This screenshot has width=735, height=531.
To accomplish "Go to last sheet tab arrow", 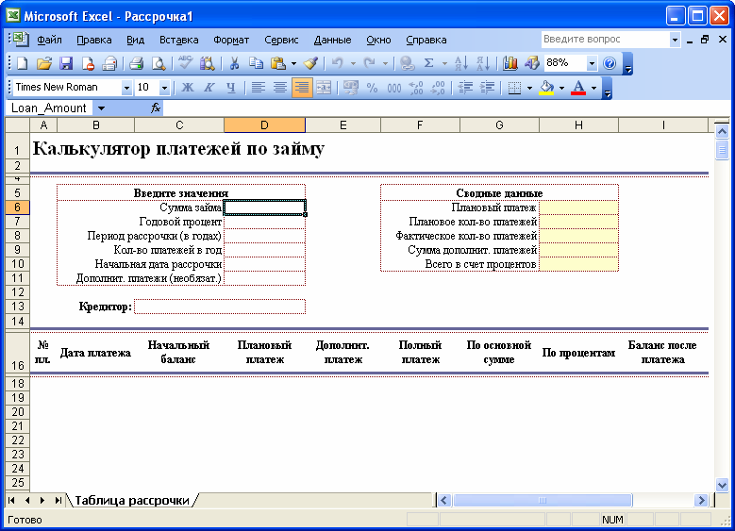I will point(58,500).
